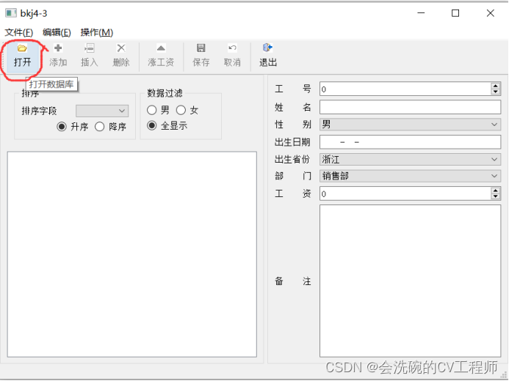Filter data by 男 radio button
Screen dimensions: 509x381
151,110
